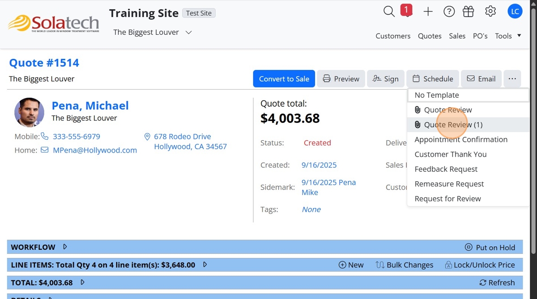The height and width of the screenshot is (299, 537).
Task: Click the paperclip beside Quote Review (1)
Action: [x=418, y=125]
